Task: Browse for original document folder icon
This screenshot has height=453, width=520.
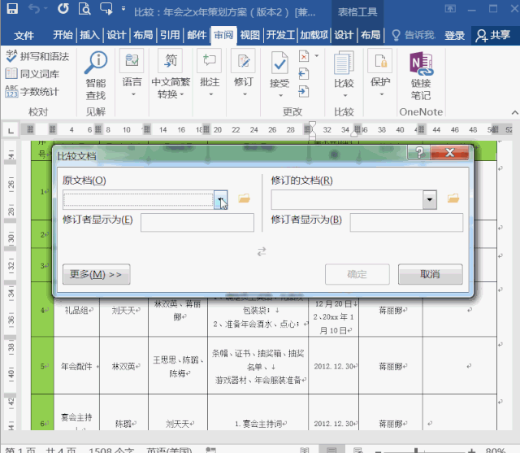Action: tap(244, 199)
